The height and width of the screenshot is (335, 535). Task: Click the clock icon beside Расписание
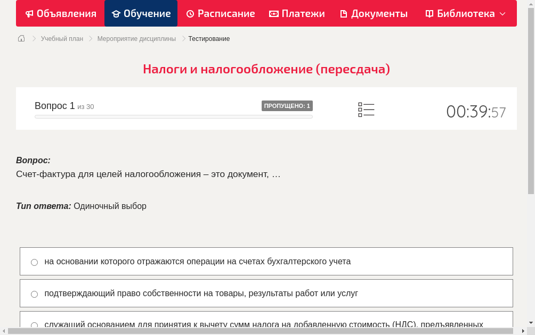tap(190, 13)
